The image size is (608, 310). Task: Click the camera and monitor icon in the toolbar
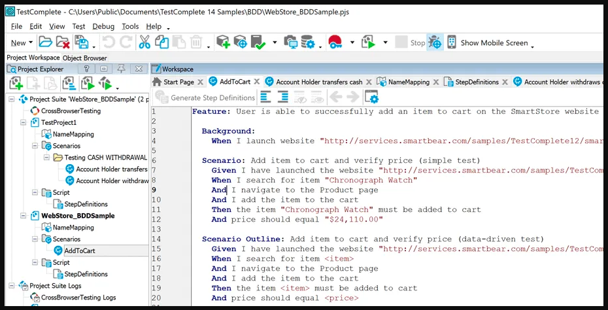pyautogui.click(x=290, y=43)
